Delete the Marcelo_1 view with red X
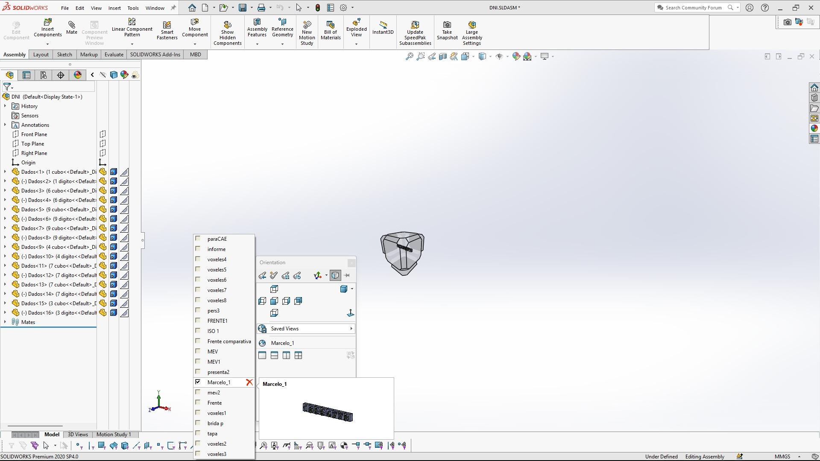This screenshot has height=461, width=820. point(249,382)
